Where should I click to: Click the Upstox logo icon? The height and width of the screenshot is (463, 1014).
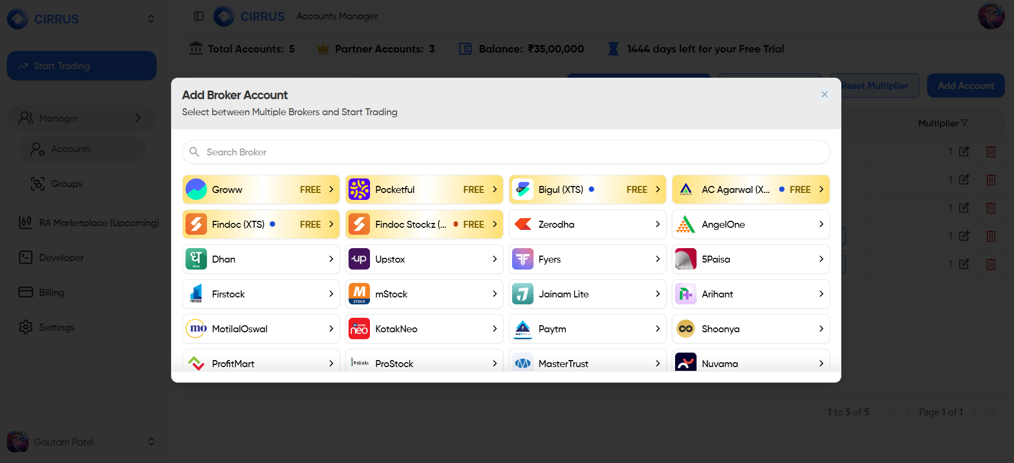tap(359, 259)
